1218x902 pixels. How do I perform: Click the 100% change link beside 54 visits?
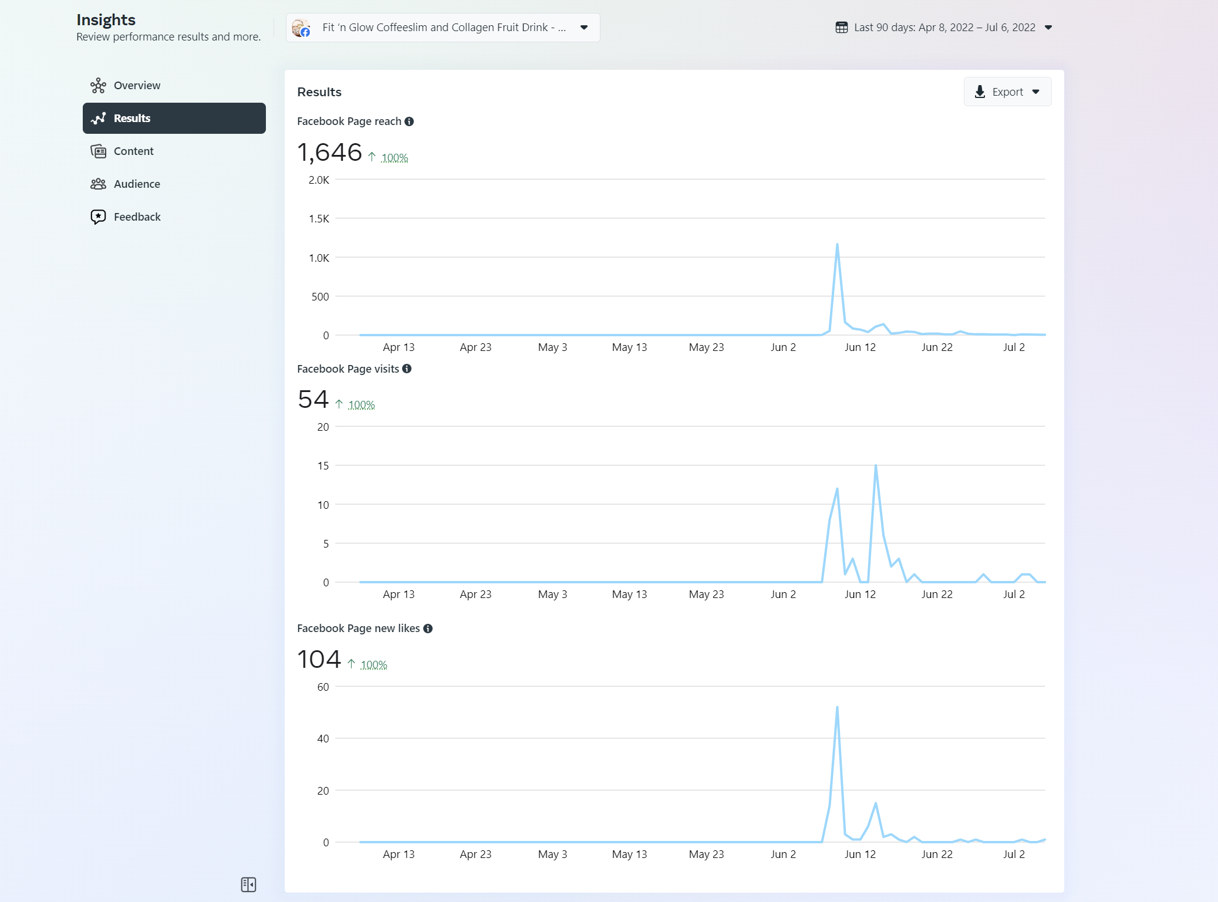coord(362,405)
